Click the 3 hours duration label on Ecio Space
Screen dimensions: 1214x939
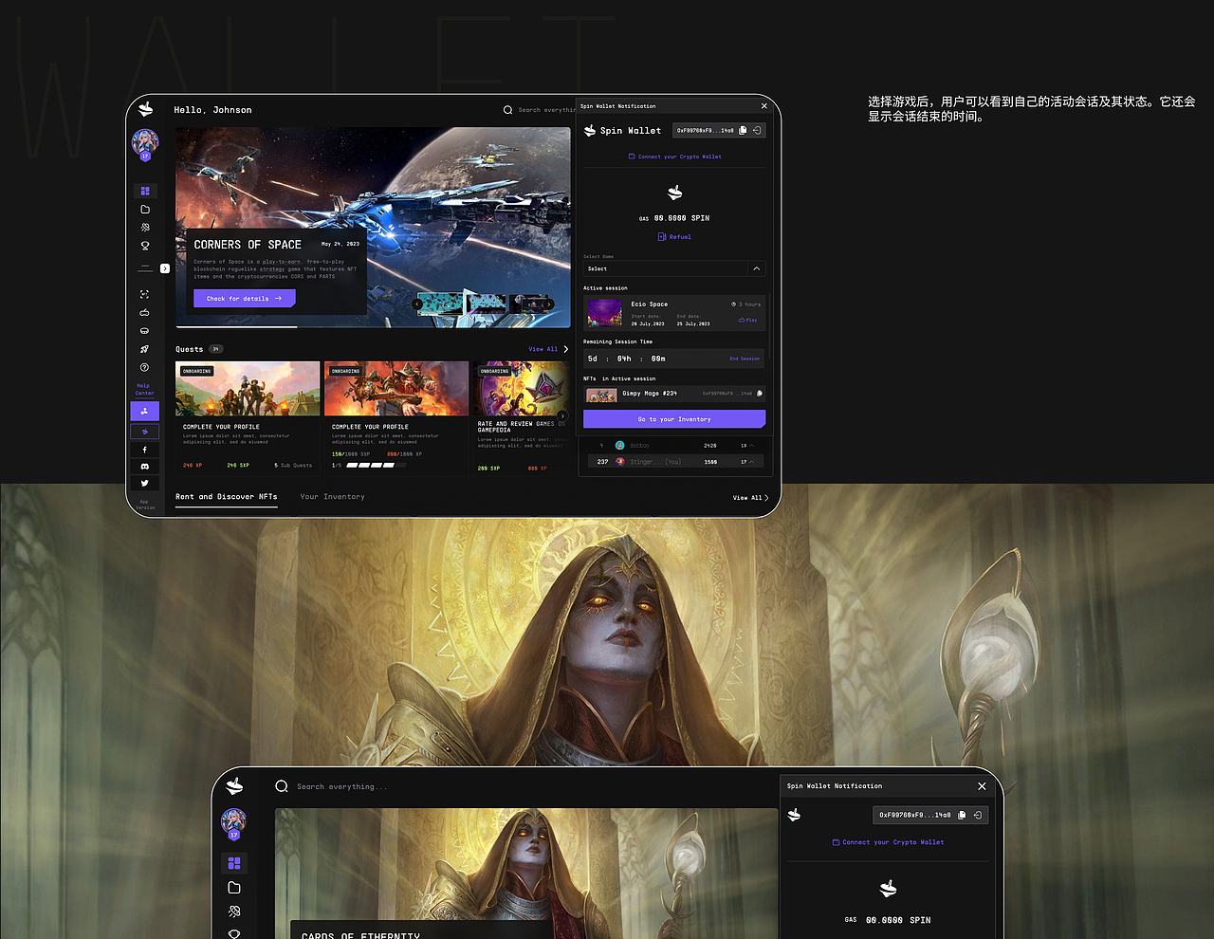(x=746, y=304)
